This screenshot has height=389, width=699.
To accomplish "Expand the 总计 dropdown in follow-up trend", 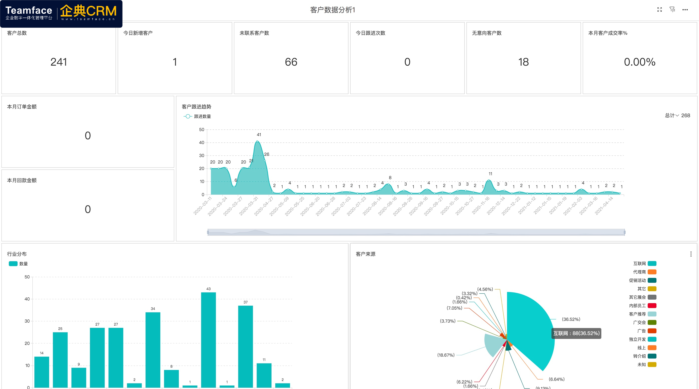I will 672,115.
